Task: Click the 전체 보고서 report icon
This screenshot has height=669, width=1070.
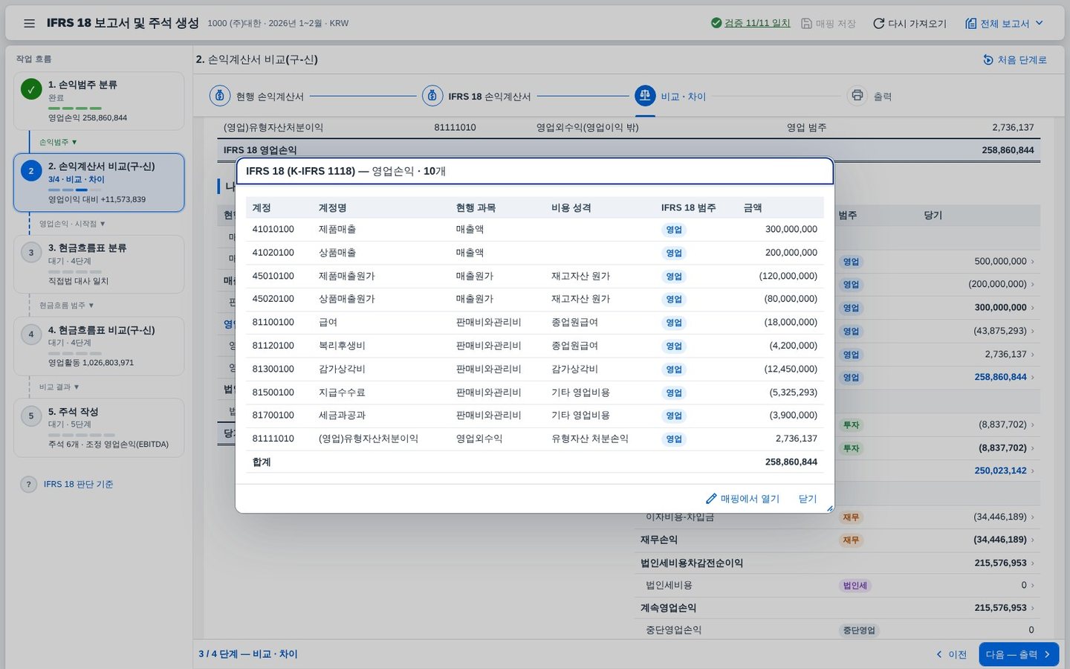Action: point(970,23)
